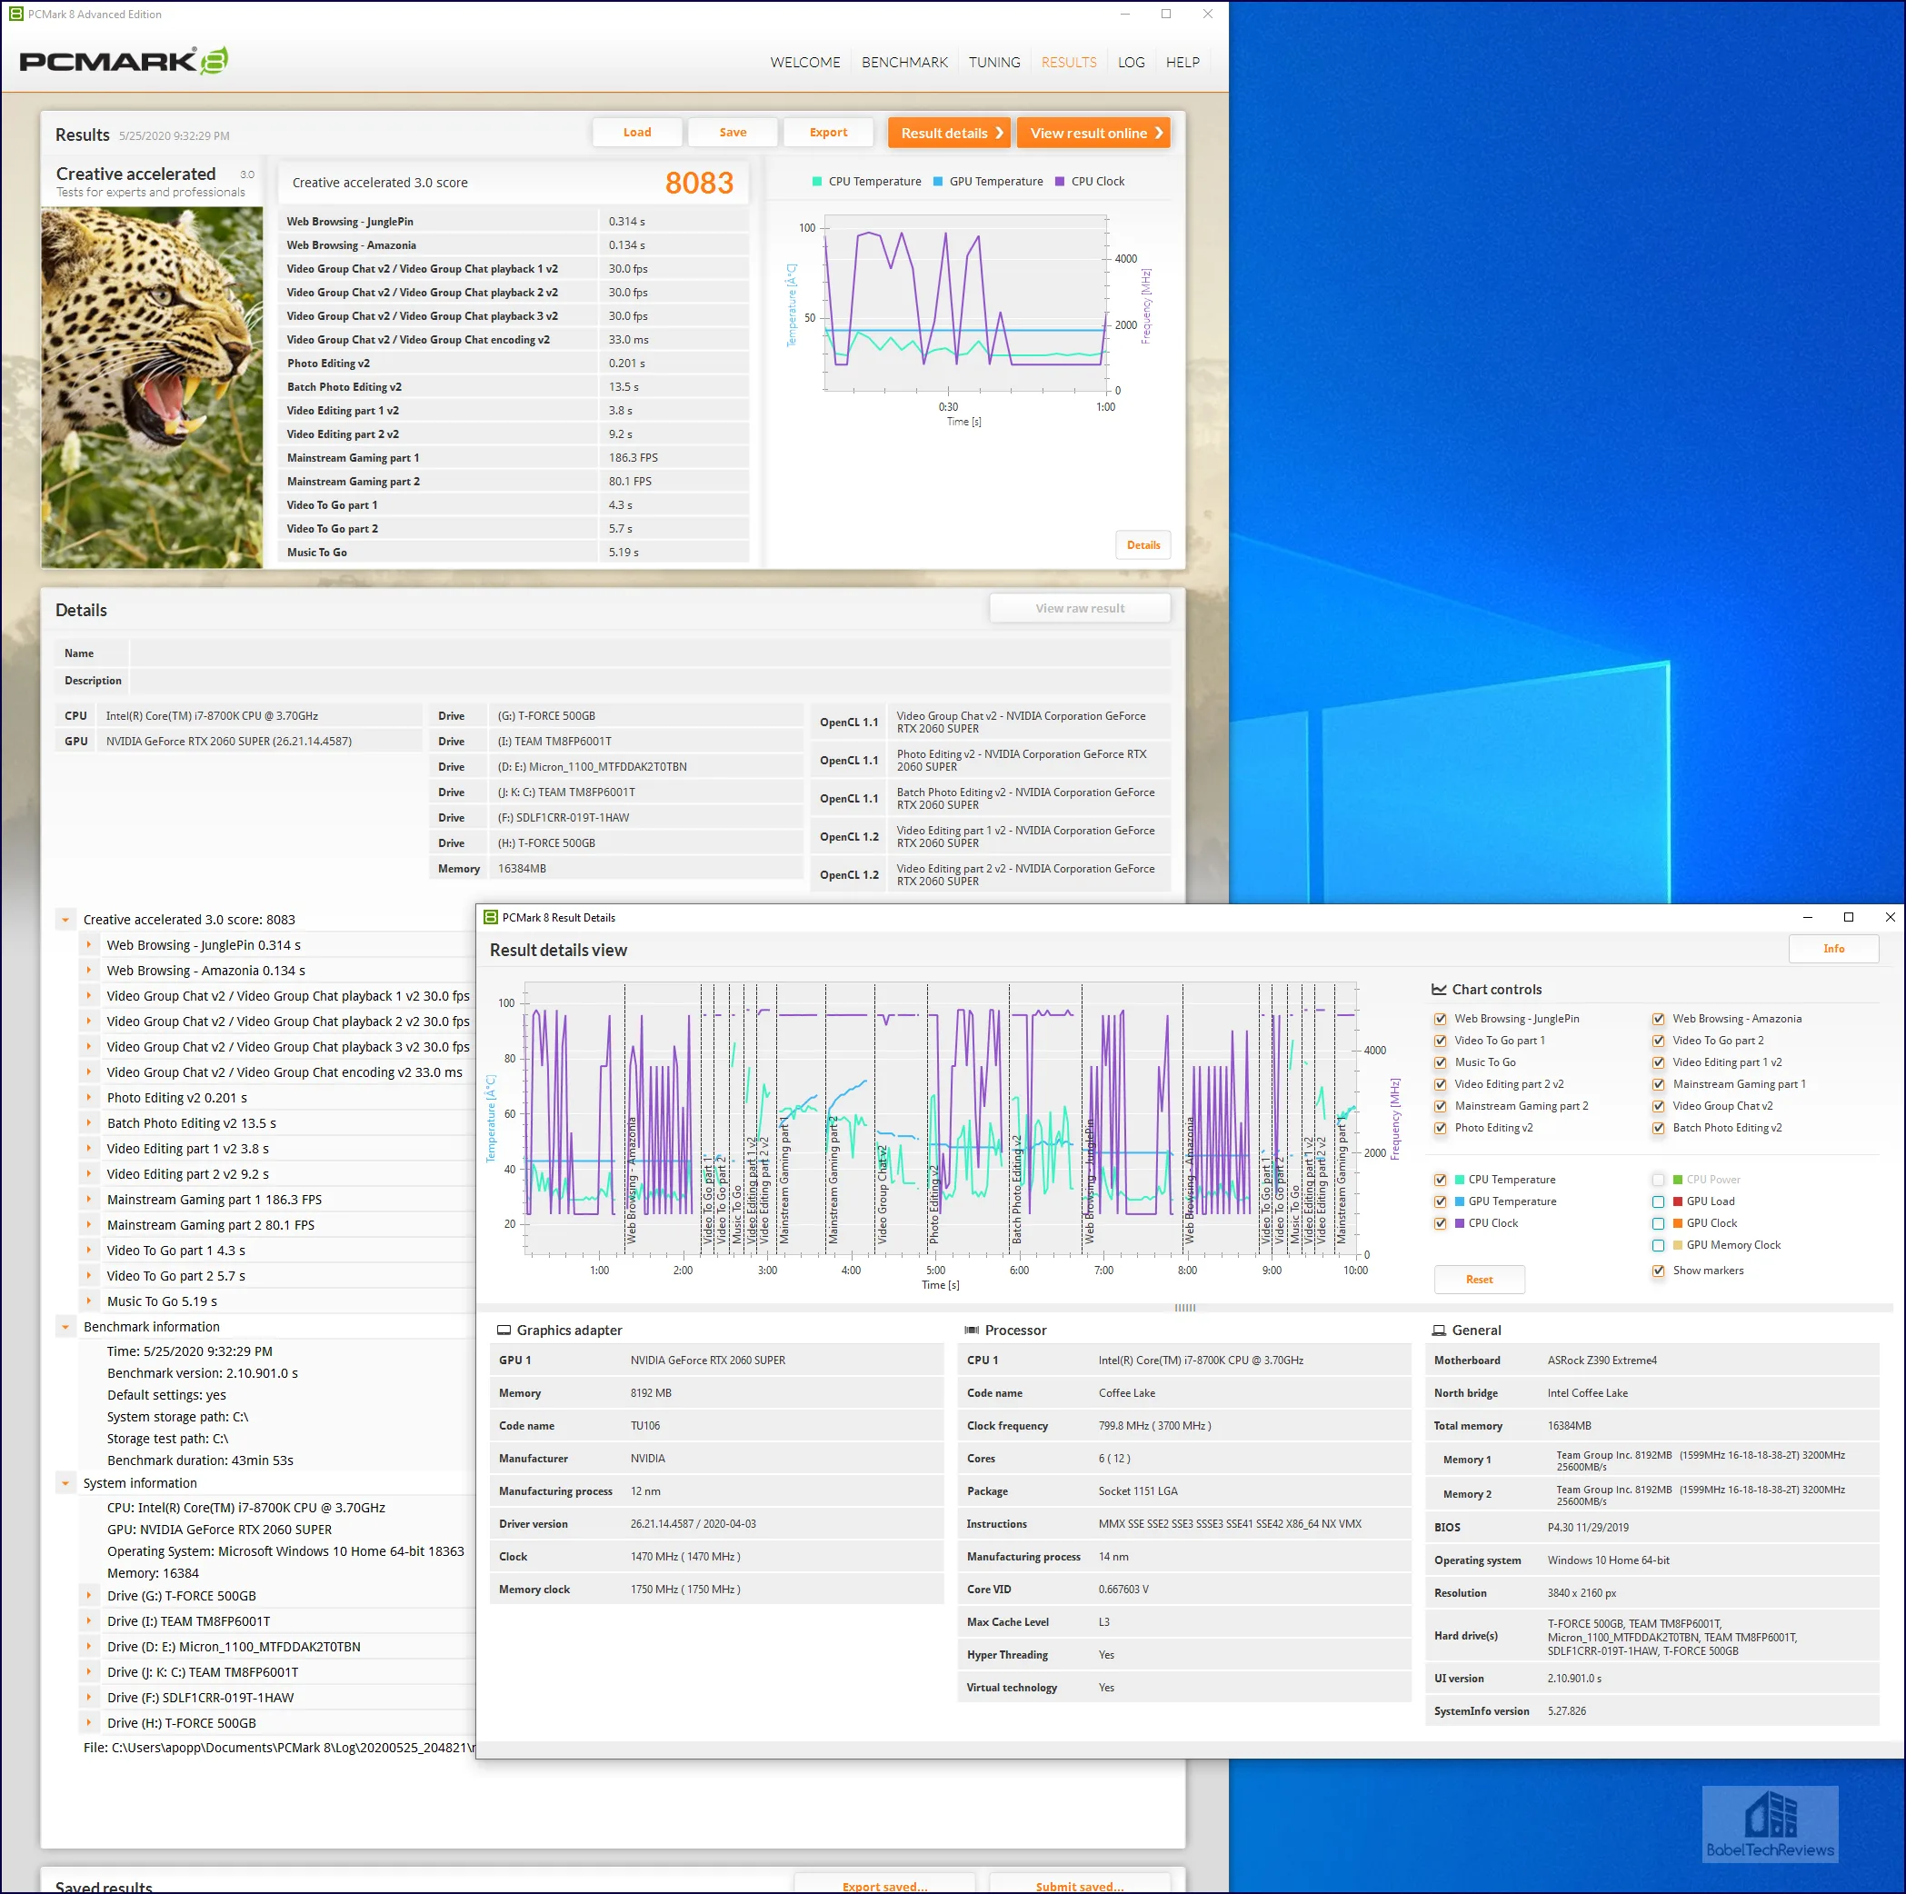
Task: Expand Photo Editing v2 0.201 s row
Action: click(x=89, y=1097)
